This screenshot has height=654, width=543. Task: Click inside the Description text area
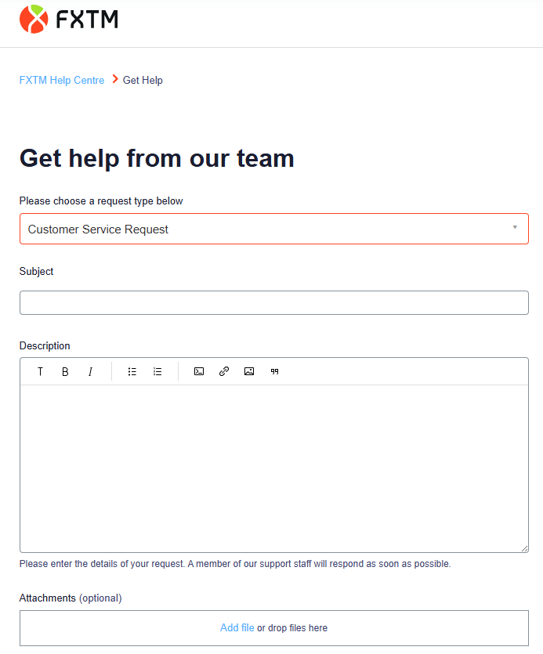click(274, 468)
